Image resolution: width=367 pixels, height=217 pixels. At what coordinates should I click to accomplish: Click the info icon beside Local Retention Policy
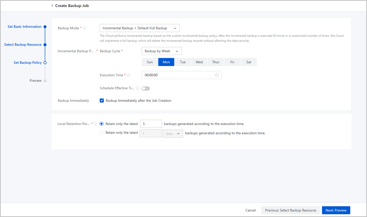coord(95,124)
